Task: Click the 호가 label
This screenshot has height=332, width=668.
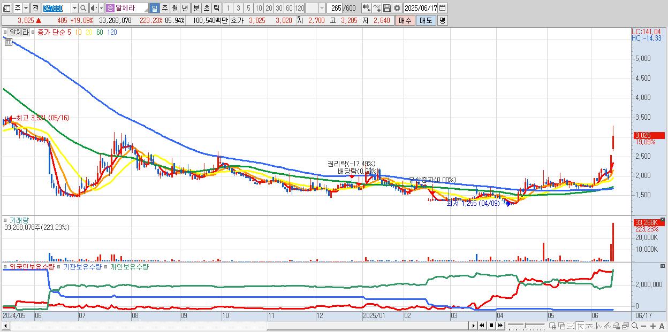Action: point(237,20)
